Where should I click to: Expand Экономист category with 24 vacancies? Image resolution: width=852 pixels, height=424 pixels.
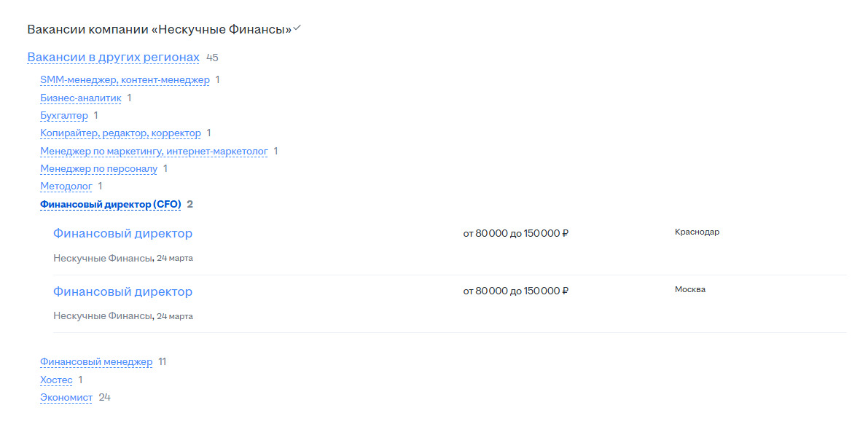pos(66,397)
